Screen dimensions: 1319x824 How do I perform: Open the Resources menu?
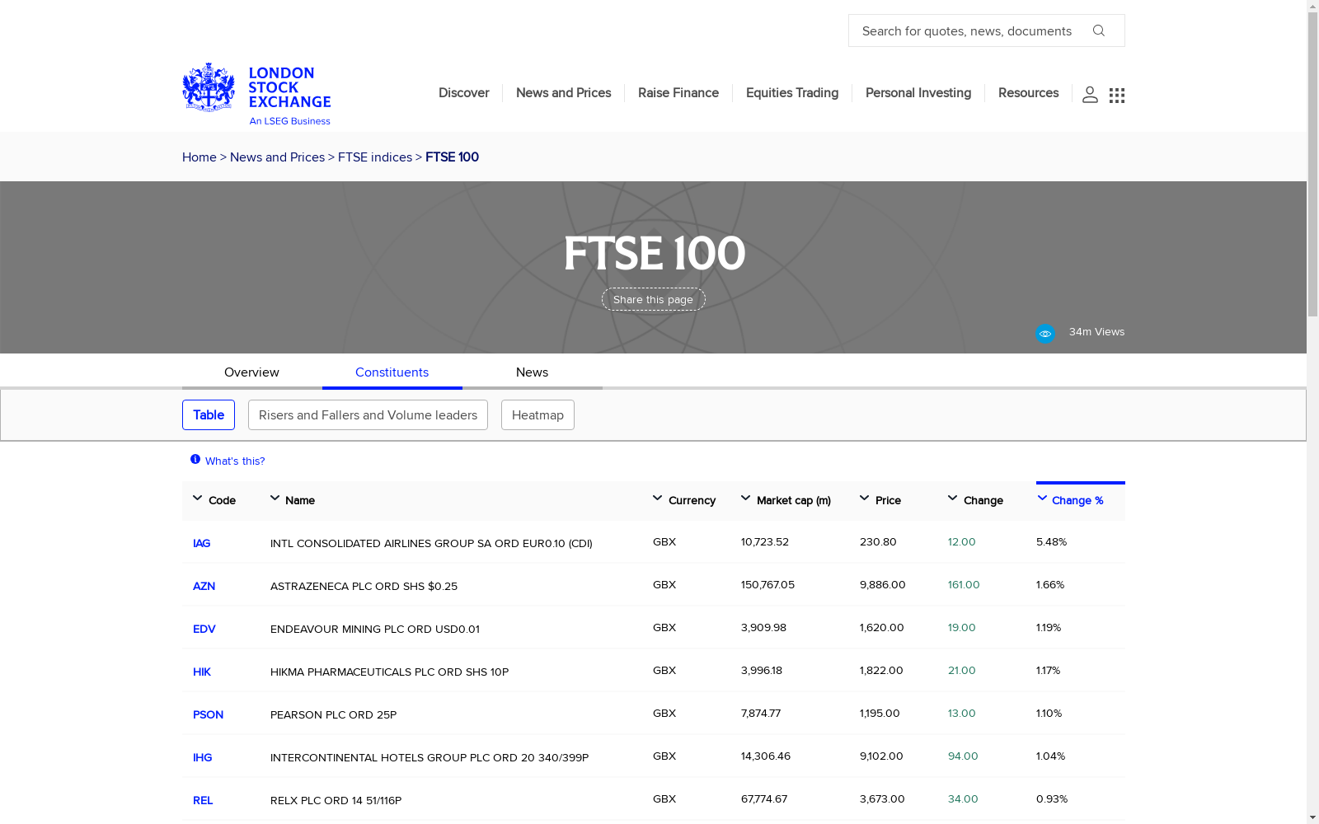click(x=1028, y=93)
